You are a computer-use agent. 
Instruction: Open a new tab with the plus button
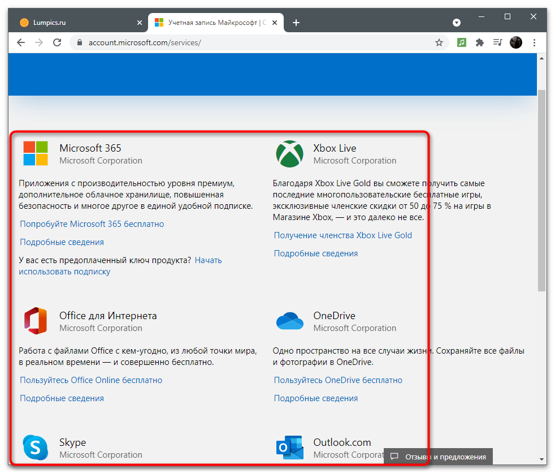(x=296, y=23)
